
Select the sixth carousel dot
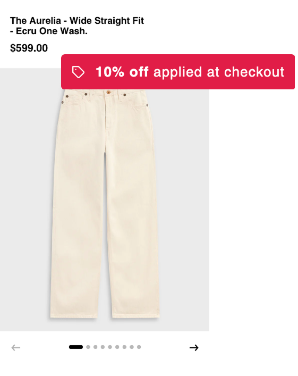[117, 347]
